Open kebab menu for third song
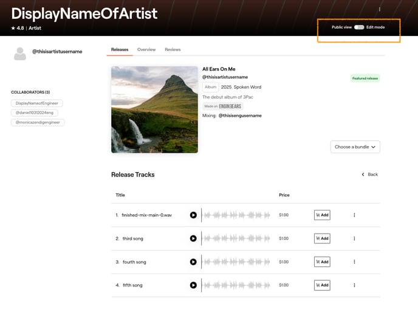 (354, 238)
